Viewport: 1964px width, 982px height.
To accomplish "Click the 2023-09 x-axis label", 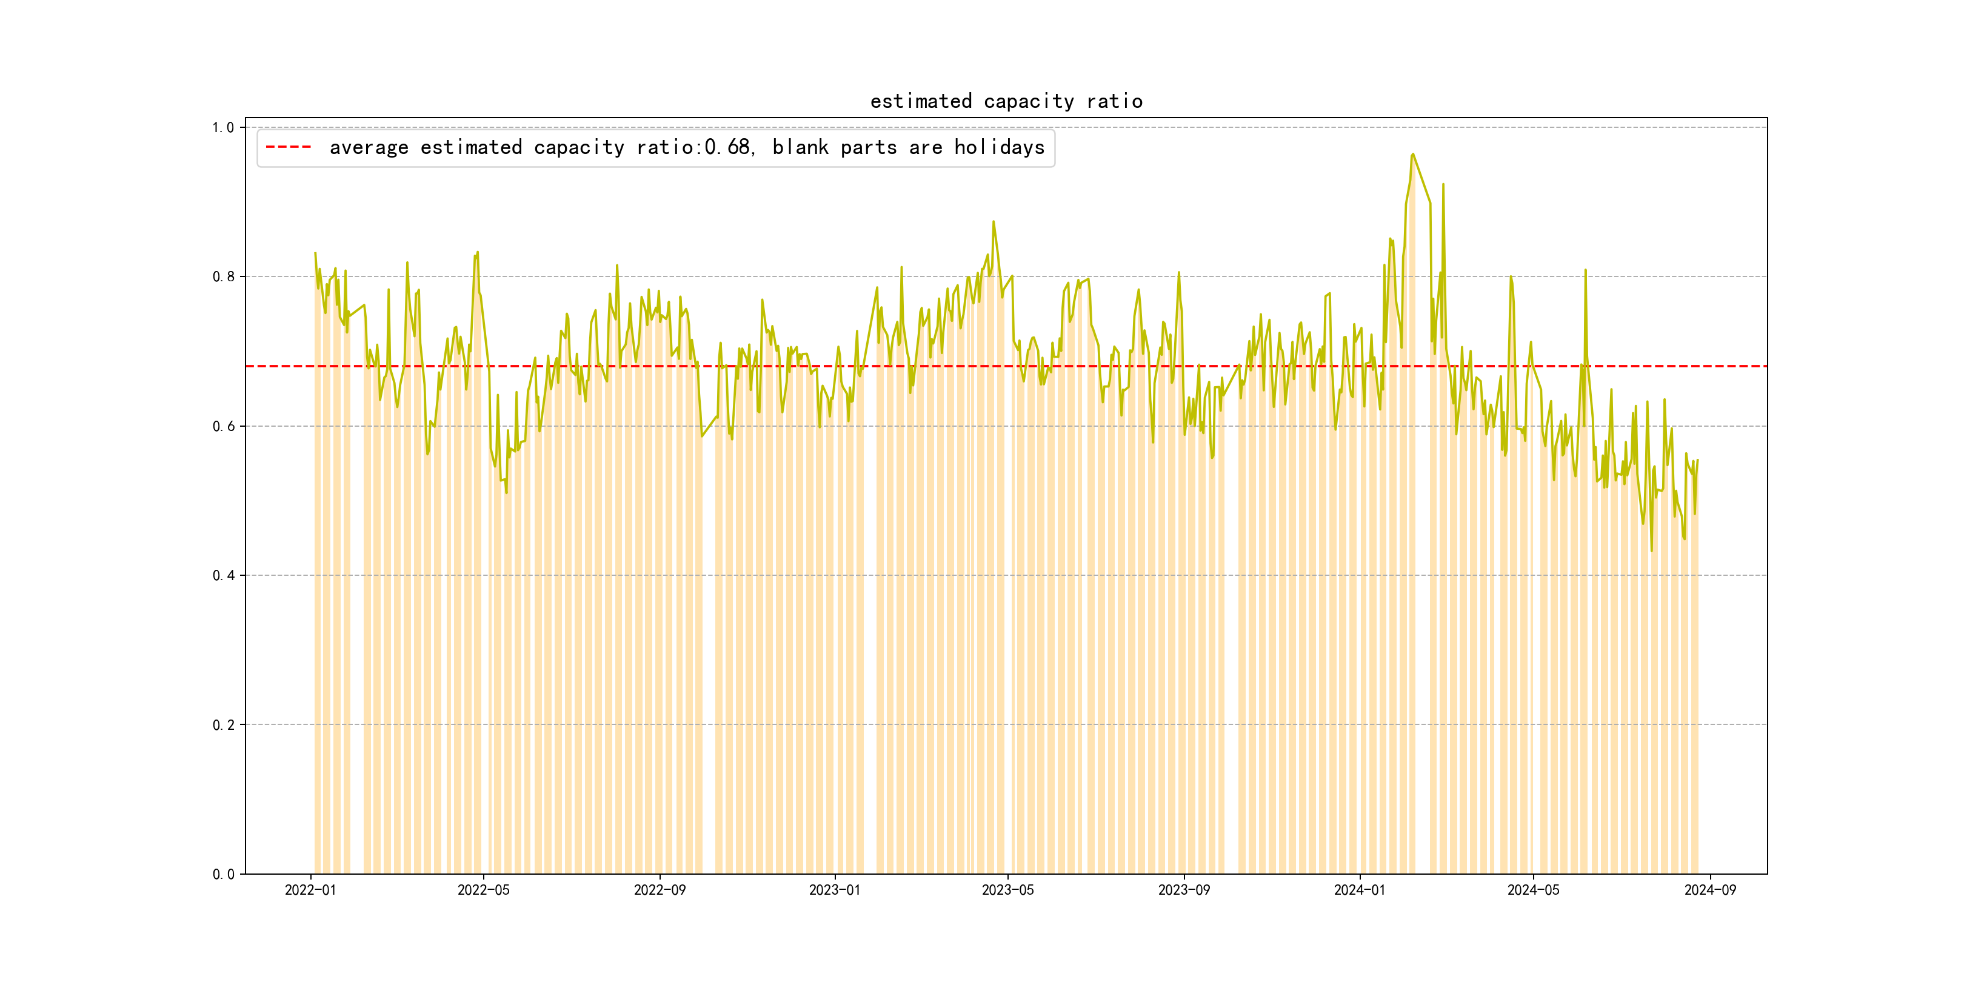I will click(1183, 890).
